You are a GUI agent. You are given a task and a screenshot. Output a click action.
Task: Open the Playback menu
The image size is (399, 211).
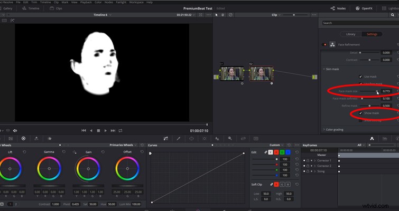tap(86, 2)
